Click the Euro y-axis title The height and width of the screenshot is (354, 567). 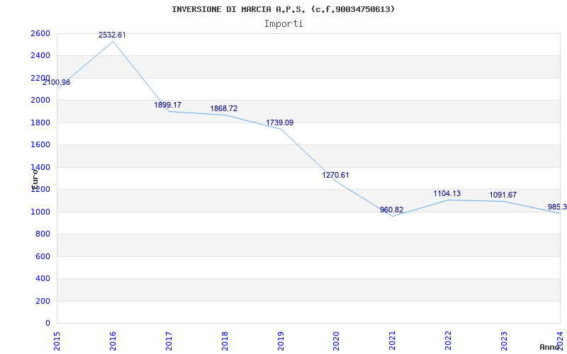[34, 179]
